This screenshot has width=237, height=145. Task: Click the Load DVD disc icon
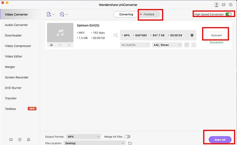tap(62, 14)
